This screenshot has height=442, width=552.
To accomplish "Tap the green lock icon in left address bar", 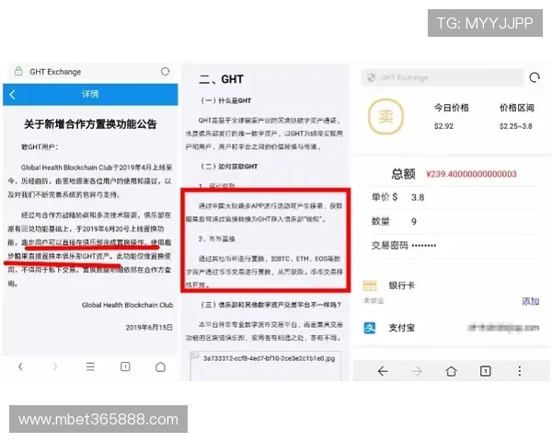I will [x=18, y=71].
